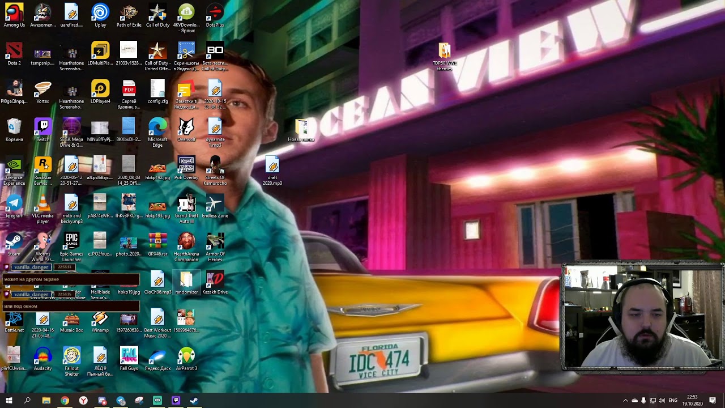The height and width of the screenshot is (408, 725).
Task: Open Telegram from taskbar
Action: point(121,401)
